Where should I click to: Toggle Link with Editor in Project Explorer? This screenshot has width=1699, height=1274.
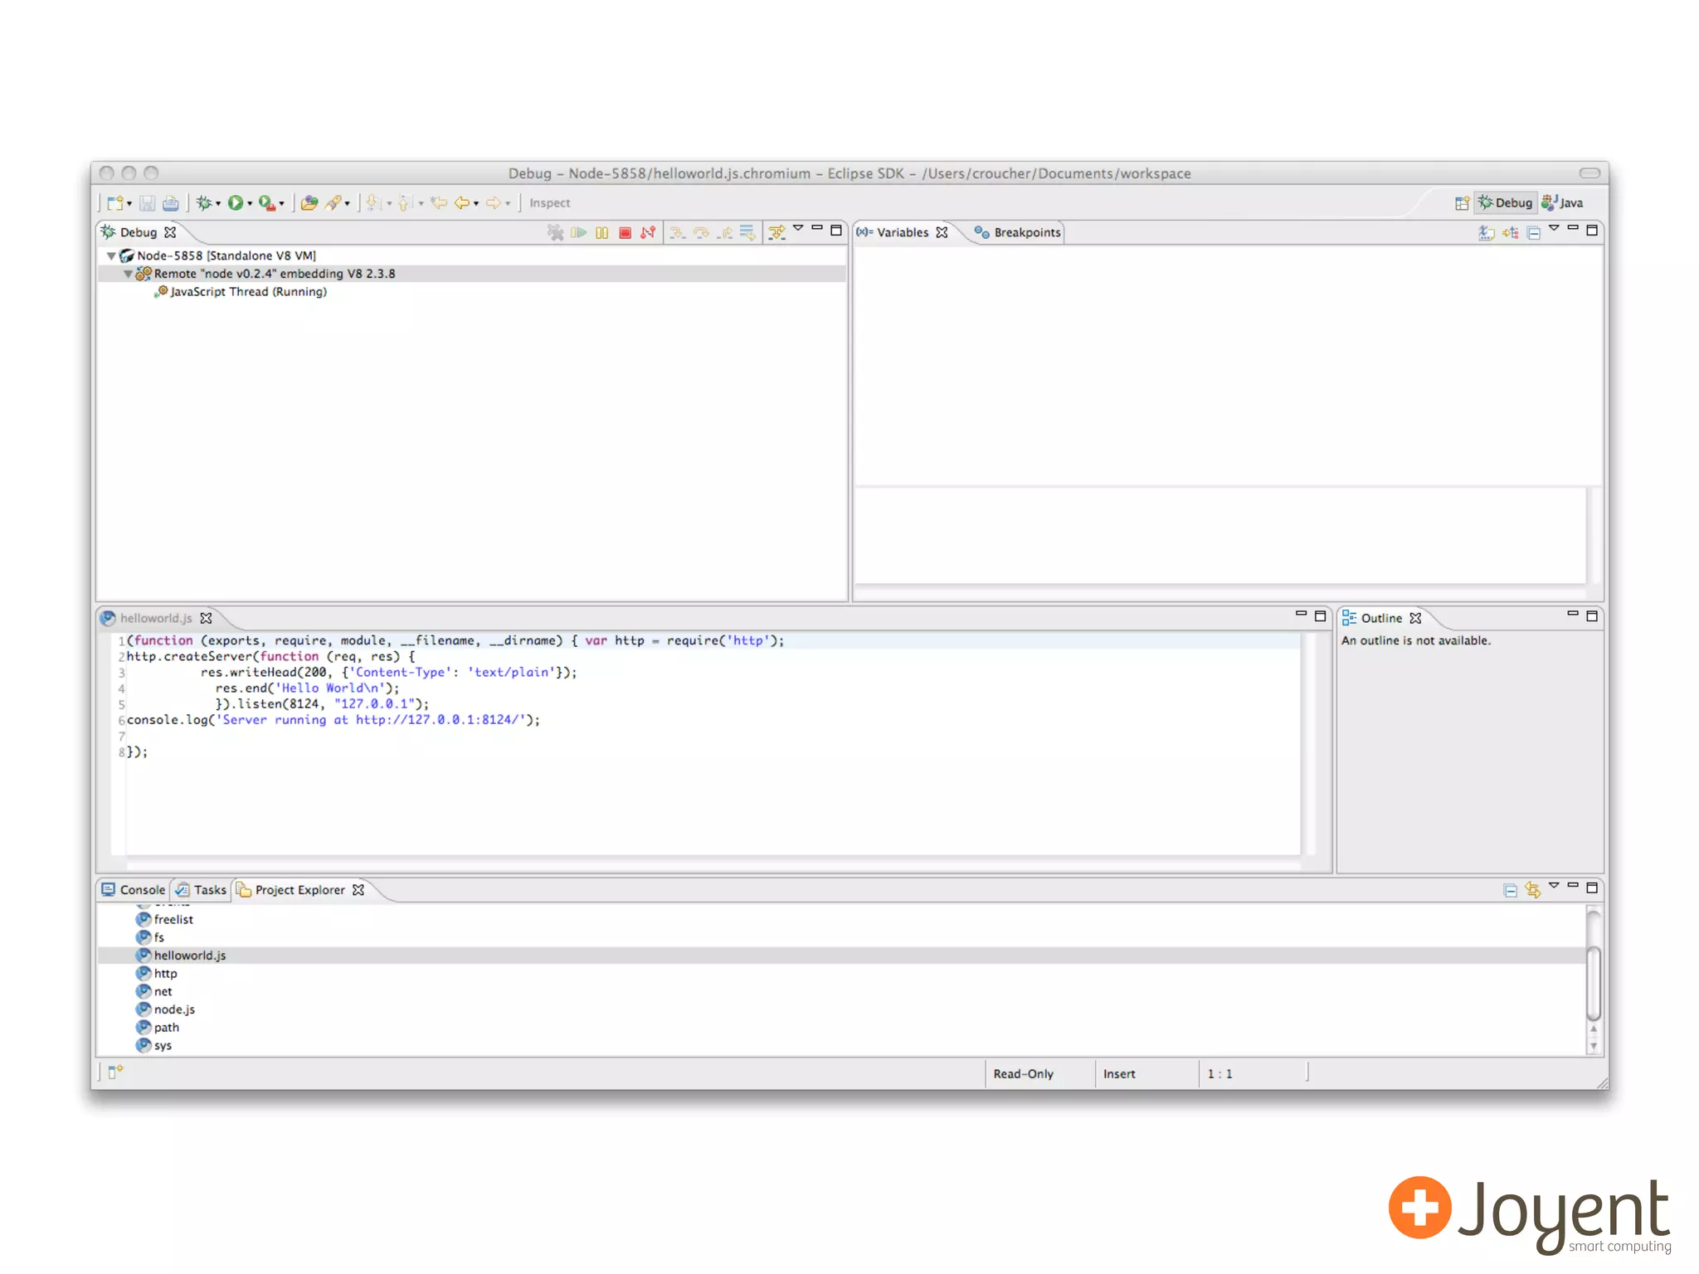click(1532, 890)
